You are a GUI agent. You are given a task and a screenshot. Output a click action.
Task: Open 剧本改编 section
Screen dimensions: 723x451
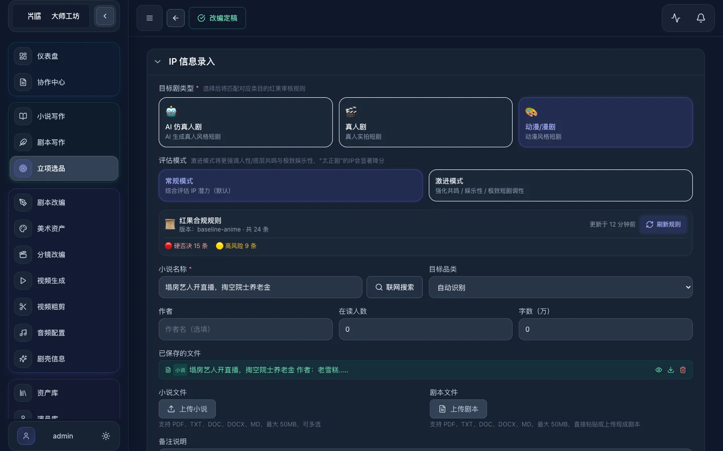pyautogui.click(x=64, y=202)
